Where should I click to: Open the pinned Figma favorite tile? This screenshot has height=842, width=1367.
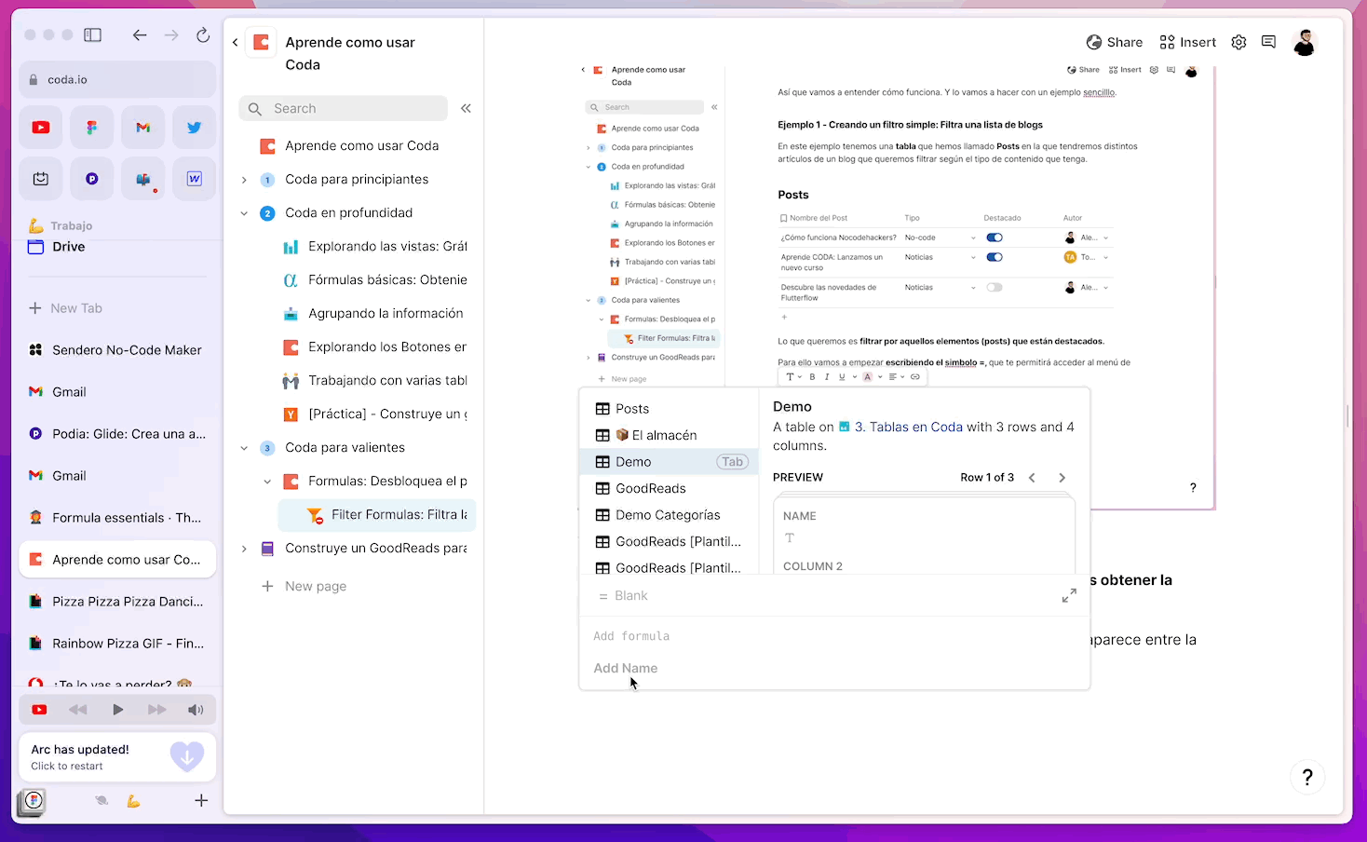[92, 128]
